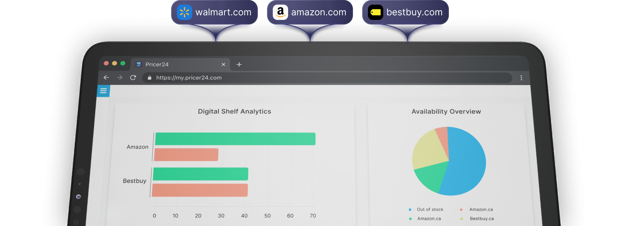Viewport: 620px width, 226px height.
Task: Toggle the Out of stock legend item
Action: click(426, 210)
